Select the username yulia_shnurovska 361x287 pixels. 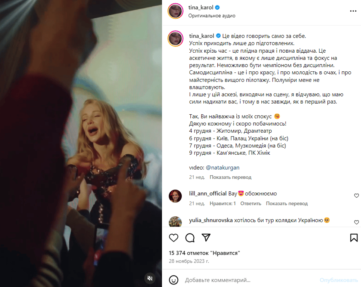(211, 220)
